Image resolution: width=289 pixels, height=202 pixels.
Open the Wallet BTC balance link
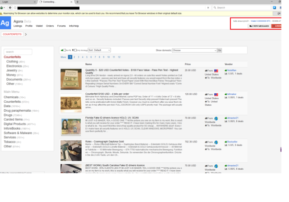click(261, 21)
